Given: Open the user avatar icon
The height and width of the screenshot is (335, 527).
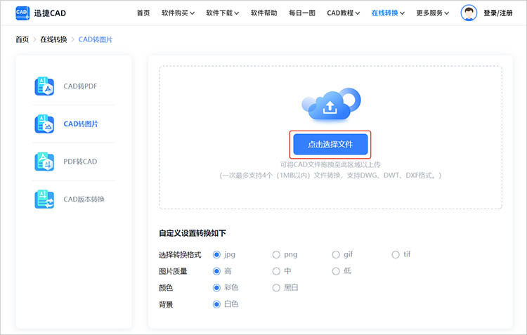Looking at the screenshot, I should [x=469, y=13].
